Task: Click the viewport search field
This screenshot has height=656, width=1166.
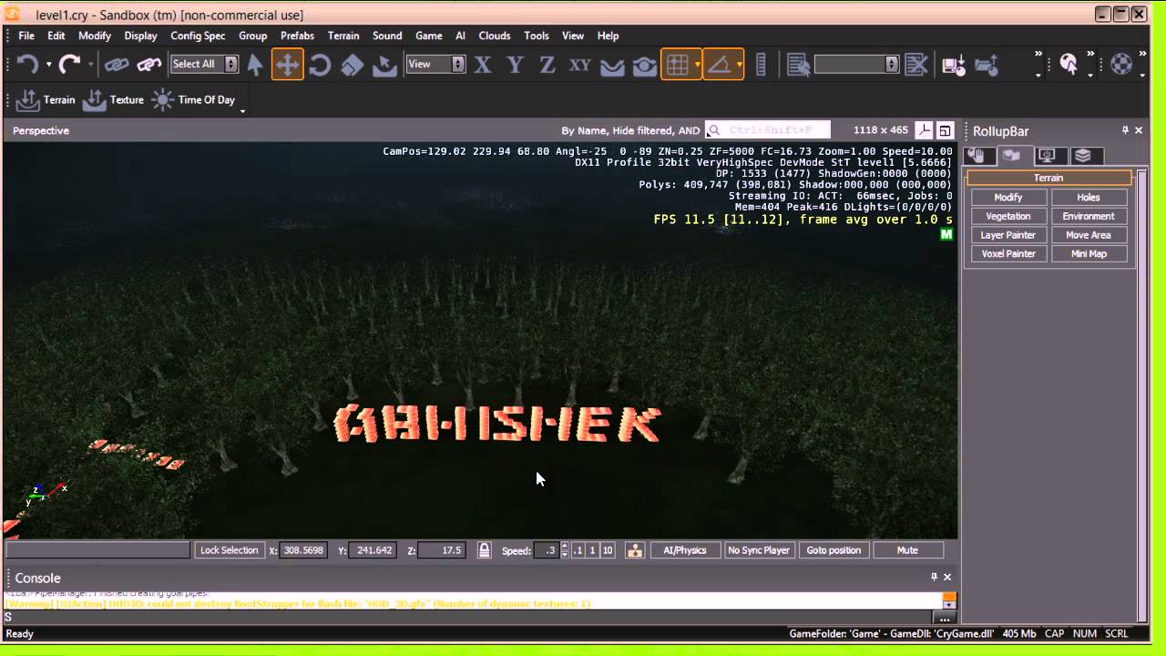Action: point(768,130)
